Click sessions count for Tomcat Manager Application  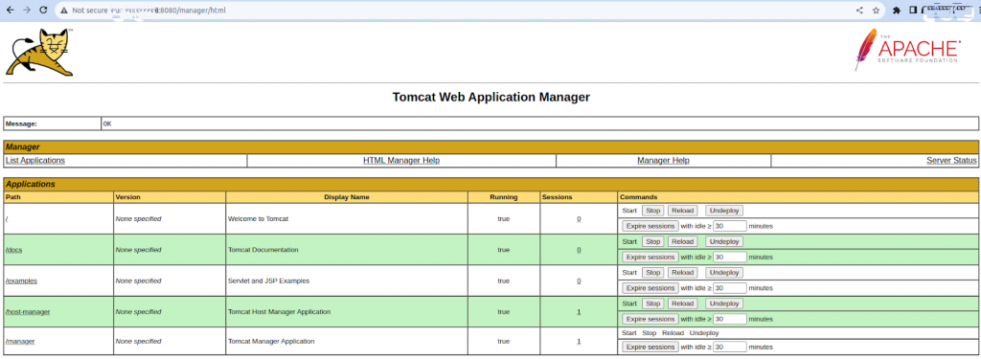click(579, 342)
